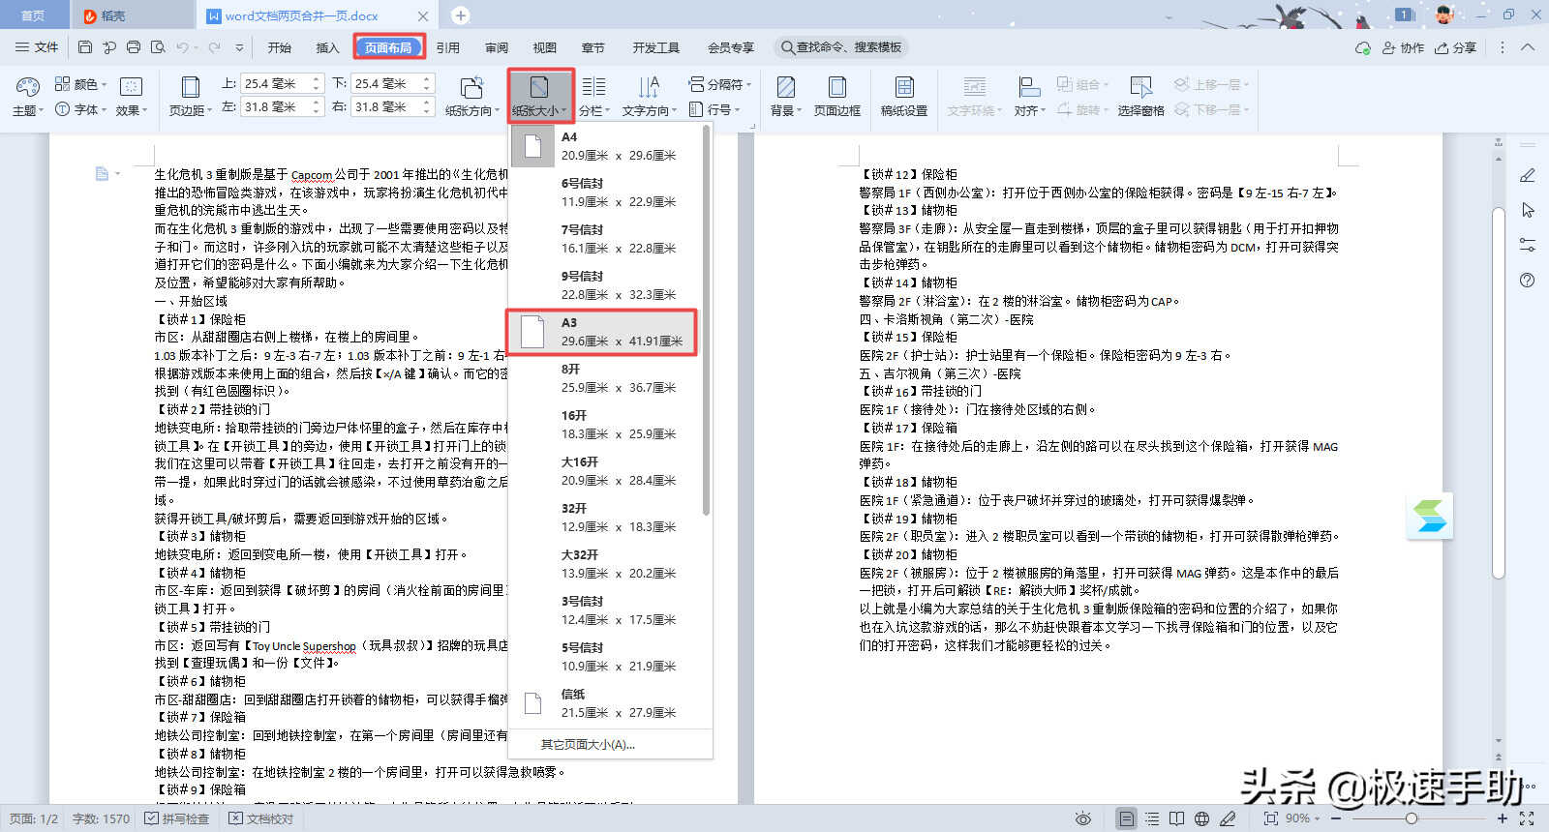Open the 文件 menu

(x=37, y=47)
